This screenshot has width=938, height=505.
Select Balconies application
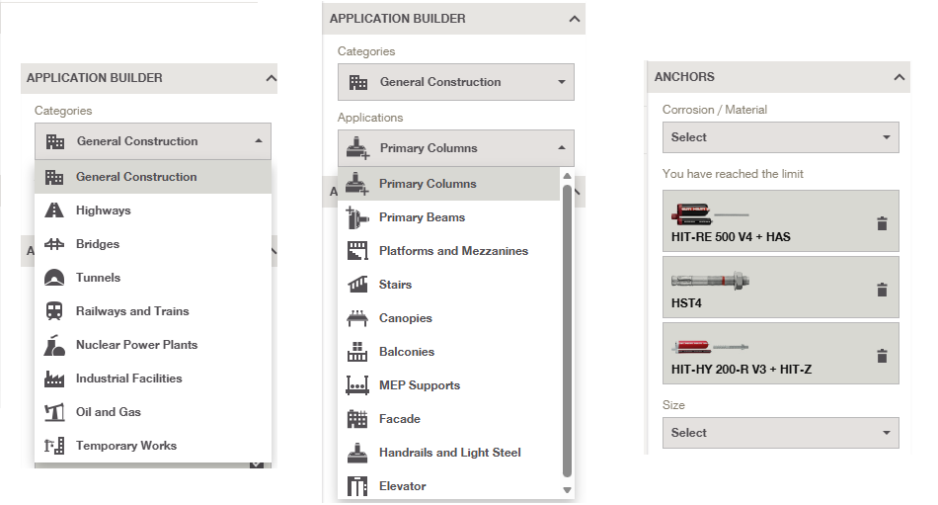click(x=448, y=352)
